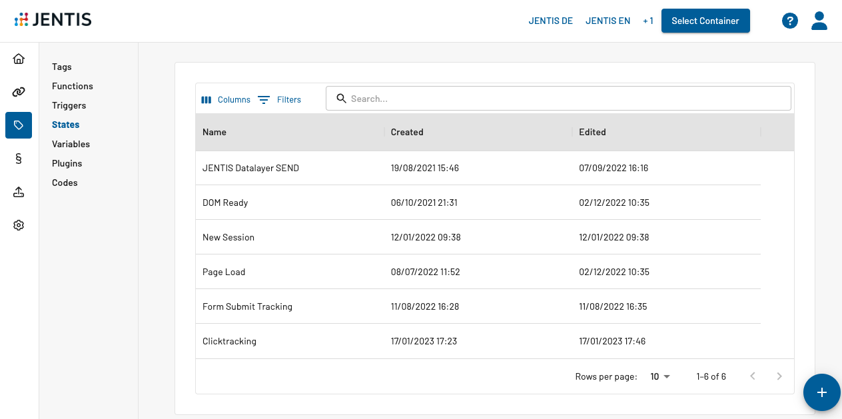Open the Tags menu item
The image size is (842, 419).
pyautogui.click(x=62, y=67)
